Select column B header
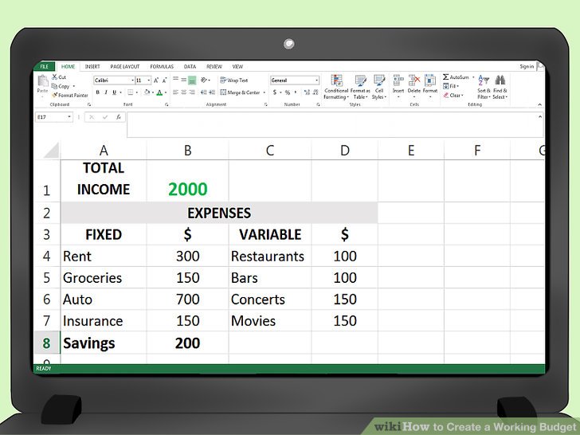Viewport: 580px width, 435px height. pyautogui.click(x=187, y=151)
